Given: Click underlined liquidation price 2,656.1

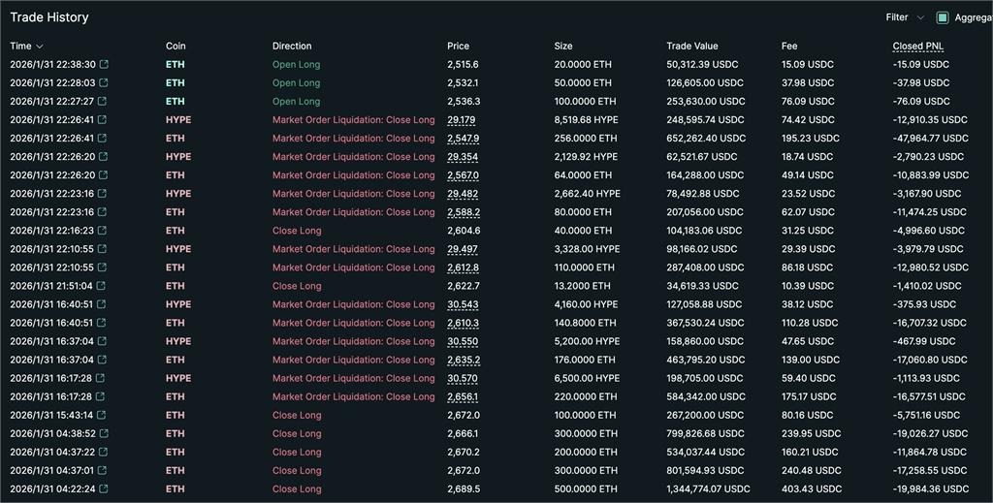Looking at the screenshot, I should tap(463, 397).
